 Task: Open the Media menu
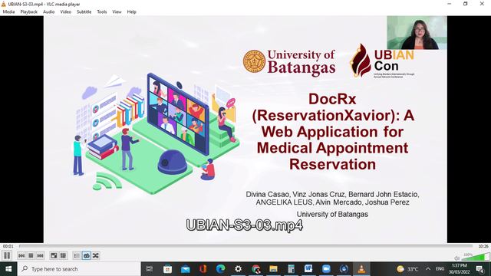tap(8, 12)
